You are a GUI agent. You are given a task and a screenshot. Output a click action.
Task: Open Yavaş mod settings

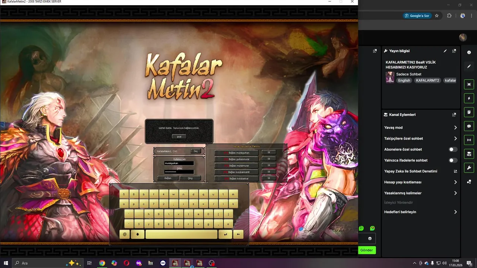coord(420,128)
